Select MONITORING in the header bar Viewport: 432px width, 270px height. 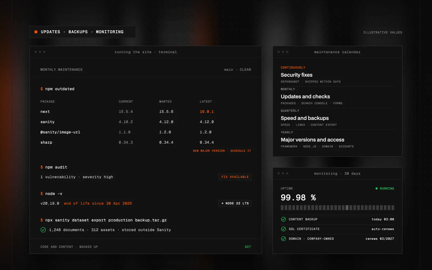[110, 32]
